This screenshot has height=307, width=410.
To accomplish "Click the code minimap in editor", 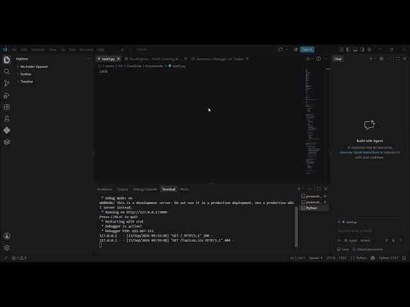I will [x=313, y=122].
